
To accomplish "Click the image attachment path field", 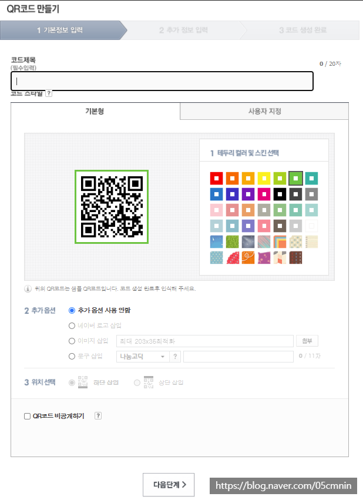I will [205, 341].
